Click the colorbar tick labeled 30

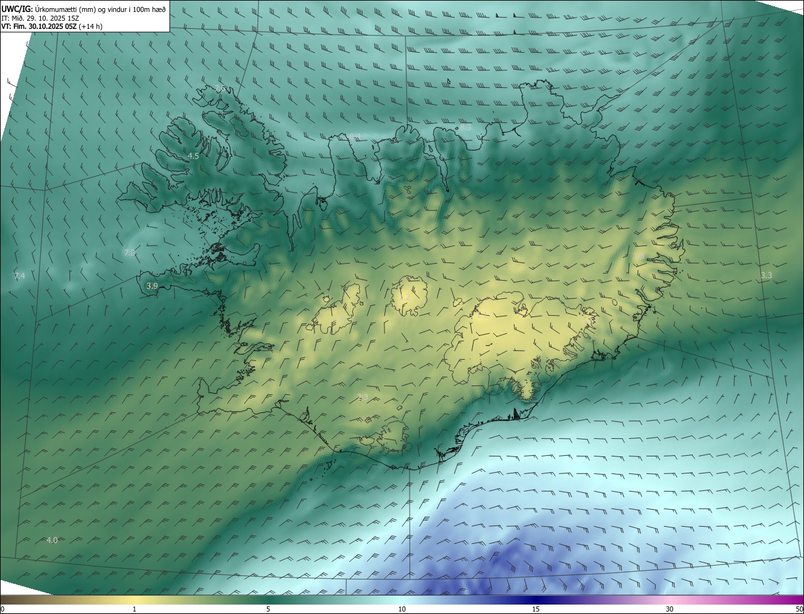point(670,610)
